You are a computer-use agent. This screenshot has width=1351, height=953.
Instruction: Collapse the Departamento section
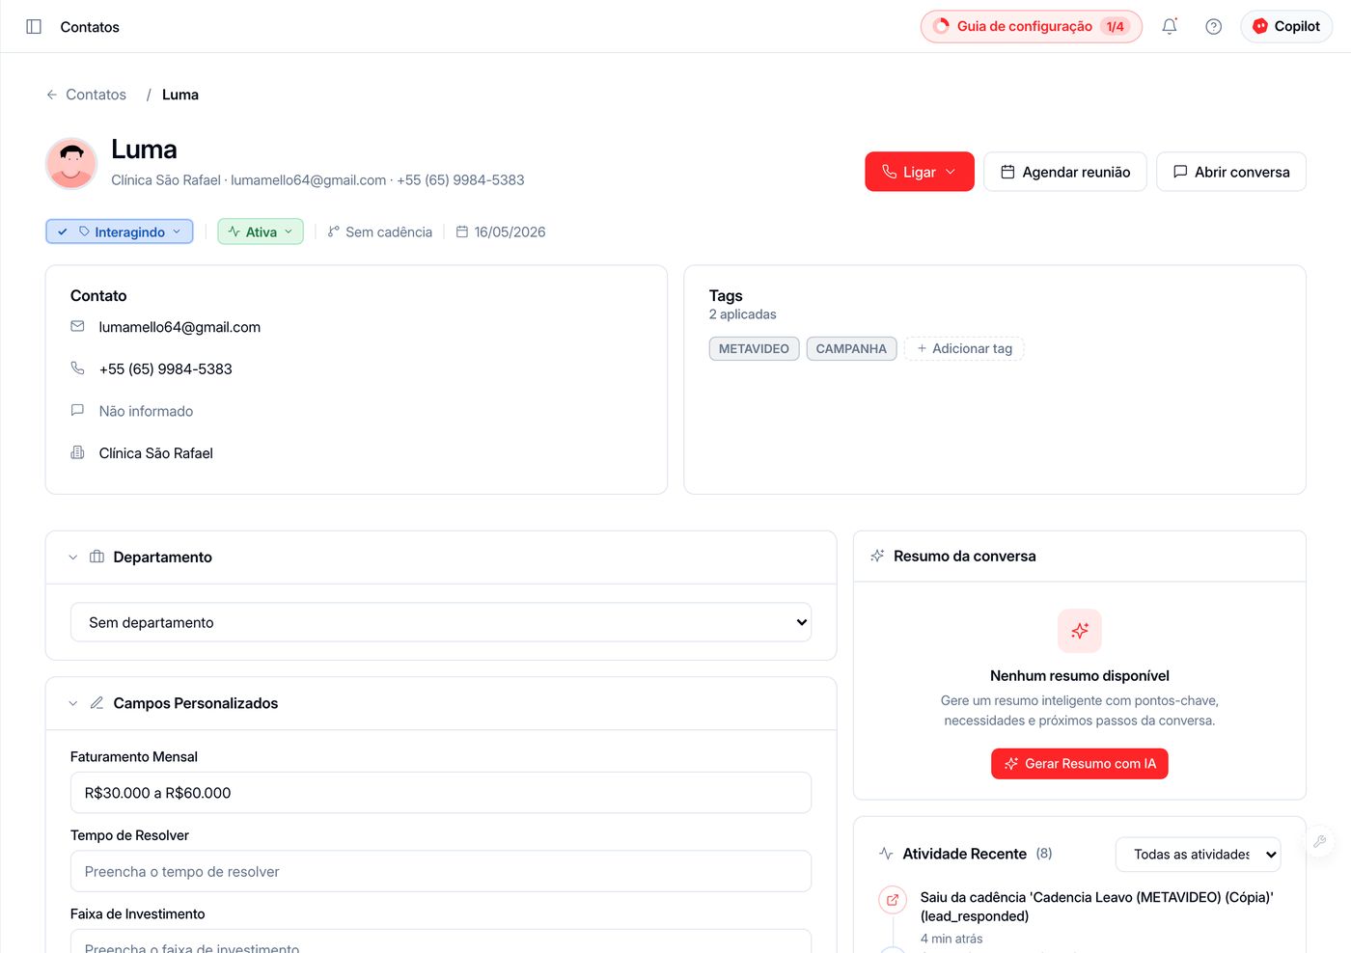pos(73,558)
